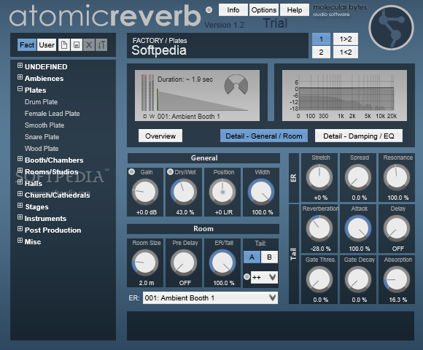Open the Options menu
The image size is (423, 350).
coord(264,10)
